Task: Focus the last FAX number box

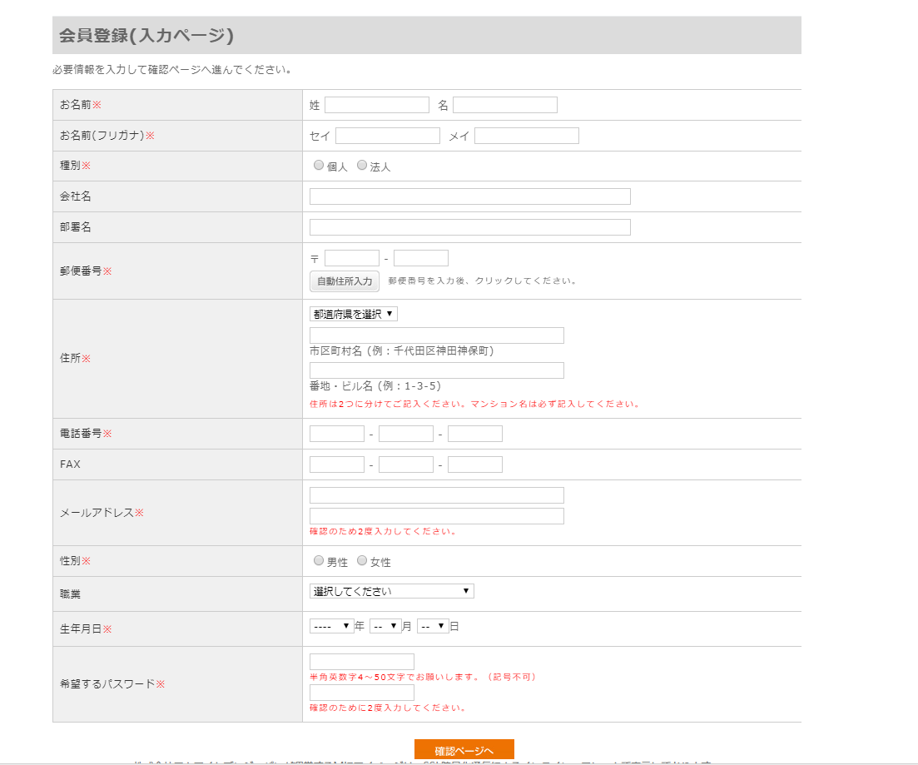Action: pos(474,464)
